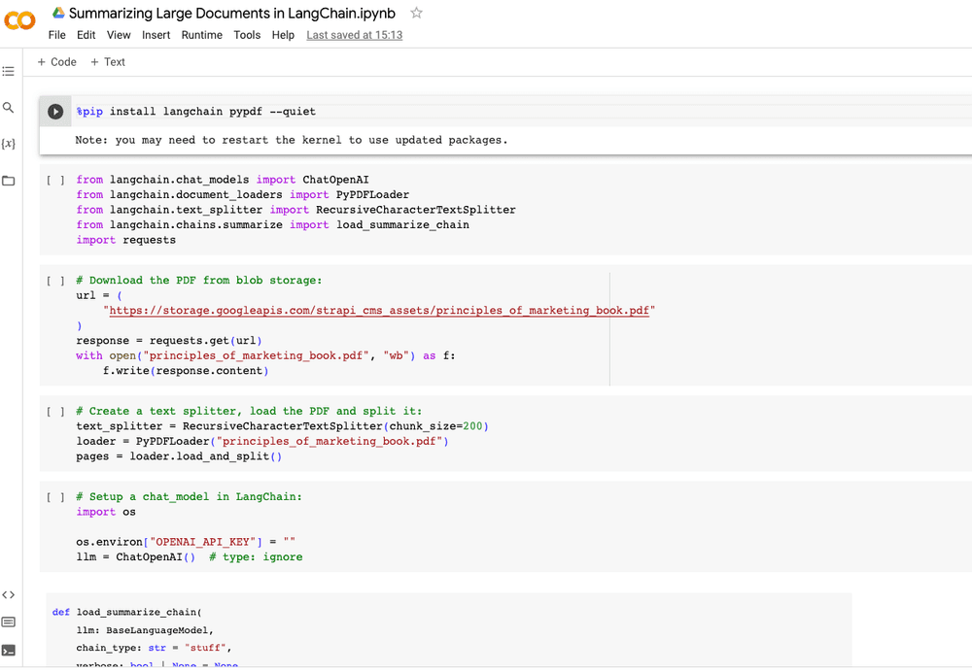Open the find and replace search icon
Image resolution: width=972 pixels, height=672 pixels.
click(8, 108)
